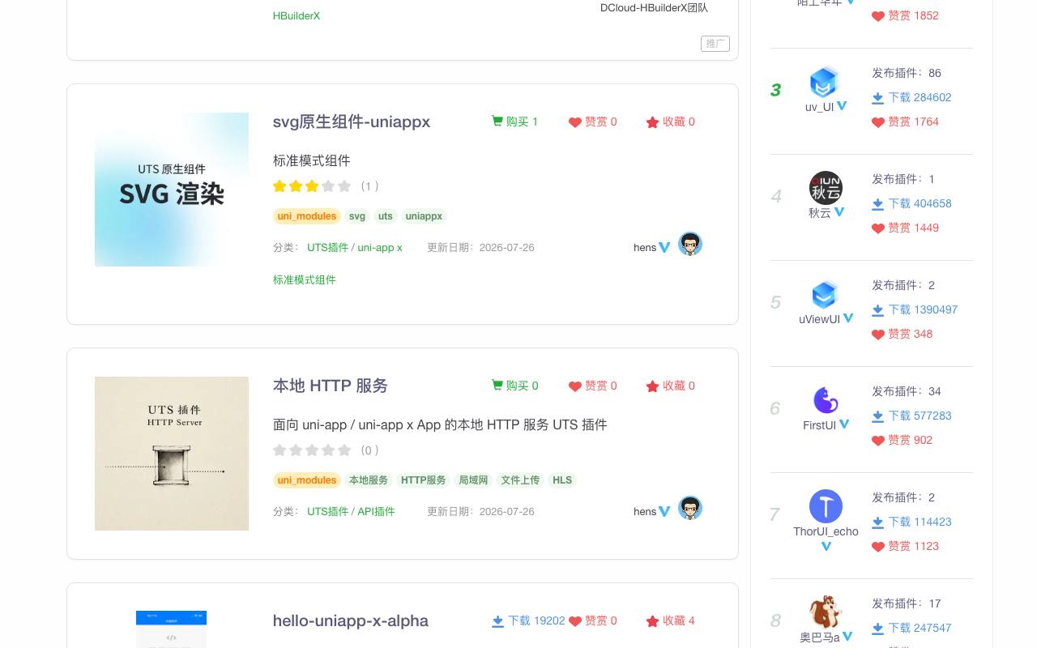Click the heart icon on hello-uniapp-x-alpha card
Screen dimensions: 1037x648
pos(575,621)
